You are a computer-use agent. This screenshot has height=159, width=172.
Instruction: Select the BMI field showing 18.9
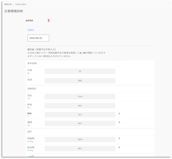80,115
